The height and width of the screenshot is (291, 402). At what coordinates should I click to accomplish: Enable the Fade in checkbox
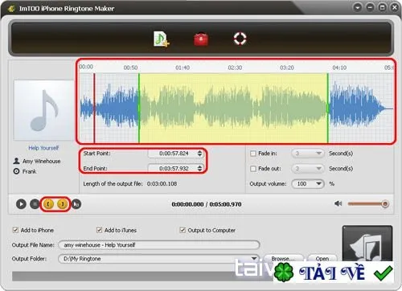click(253, 154)
